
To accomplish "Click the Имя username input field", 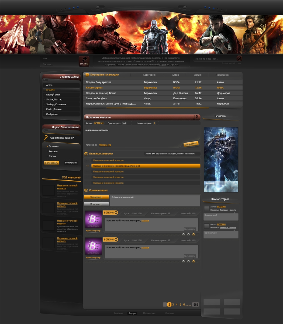I will click(x=60, y=59).
